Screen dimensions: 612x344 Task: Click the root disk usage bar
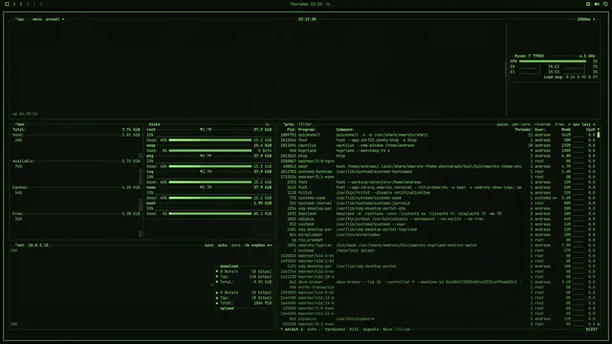[x=210, y=140]
